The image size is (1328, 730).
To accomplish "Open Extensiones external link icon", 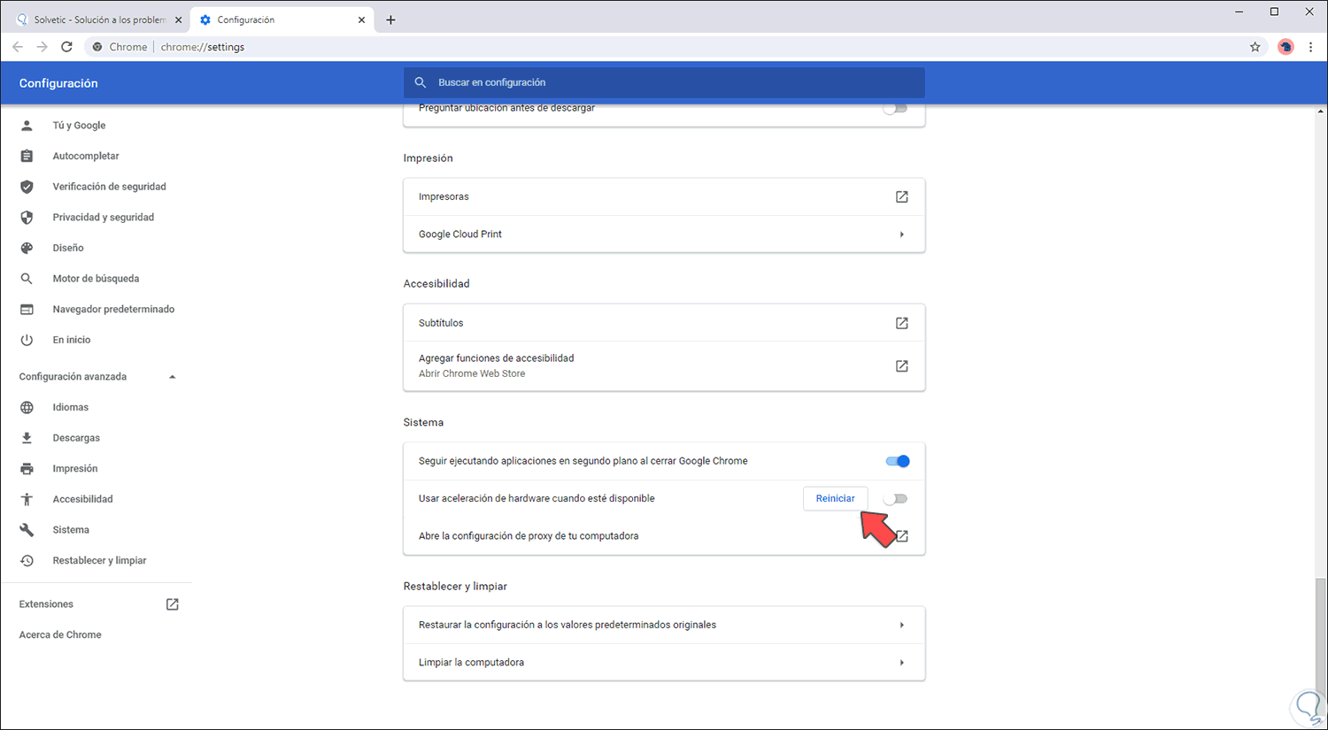I will [173, 604].
